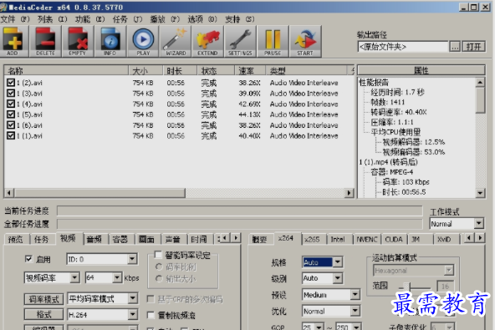Click the 范围 motion estimation slider
Image resolution: width=495 pixels, height=330 pixels.
415,287
